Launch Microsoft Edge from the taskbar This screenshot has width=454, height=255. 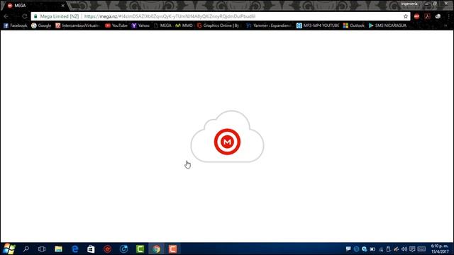pyautogui.click(x=75, y=249)
